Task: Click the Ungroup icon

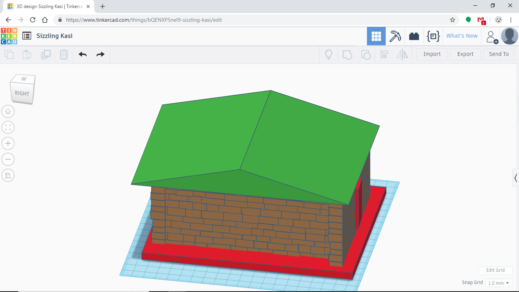Action: click(x=366, y=54)
